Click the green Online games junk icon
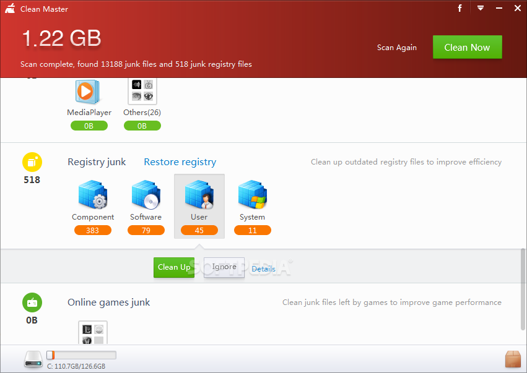Viewport: 527px width, 373px height. (x=32, y=302)
